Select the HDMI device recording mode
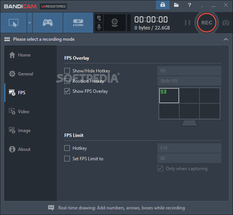The image size is (233, 215). (x=78, y=23)
